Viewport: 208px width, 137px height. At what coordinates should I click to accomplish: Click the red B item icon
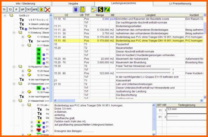tap(39, 131)
